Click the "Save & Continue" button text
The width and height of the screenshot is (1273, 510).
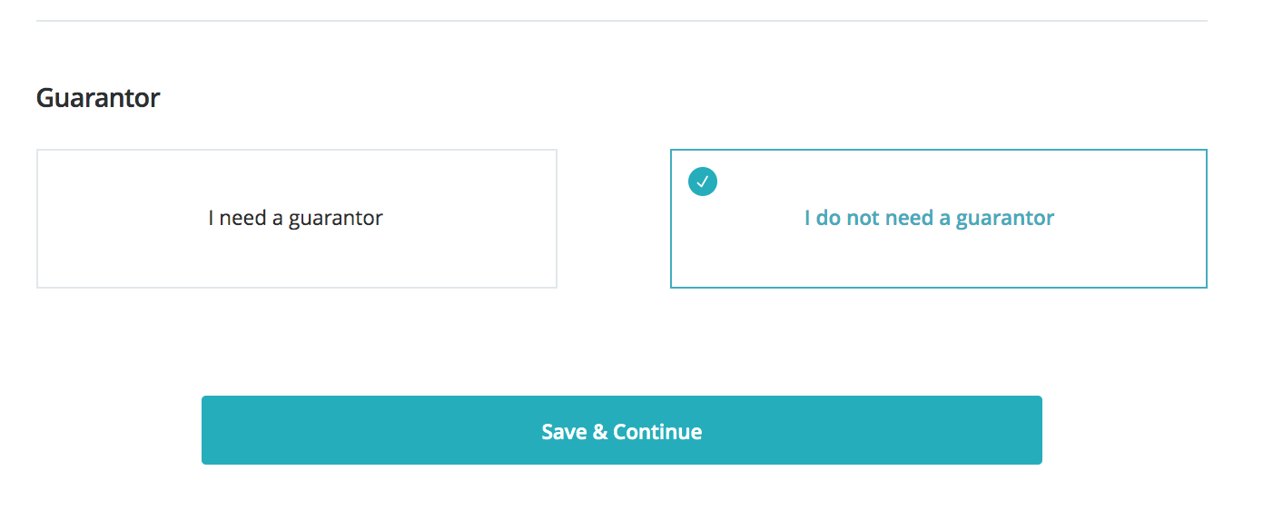[x=621, y=431]
